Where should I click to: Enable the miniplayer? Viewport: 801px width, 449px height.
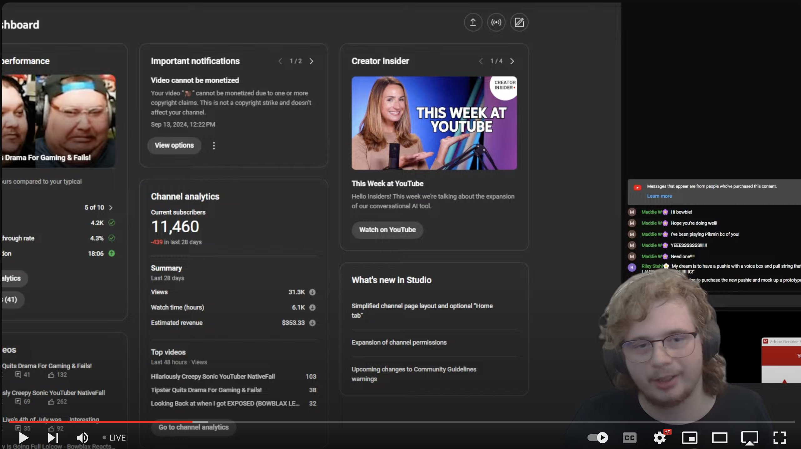689,438
